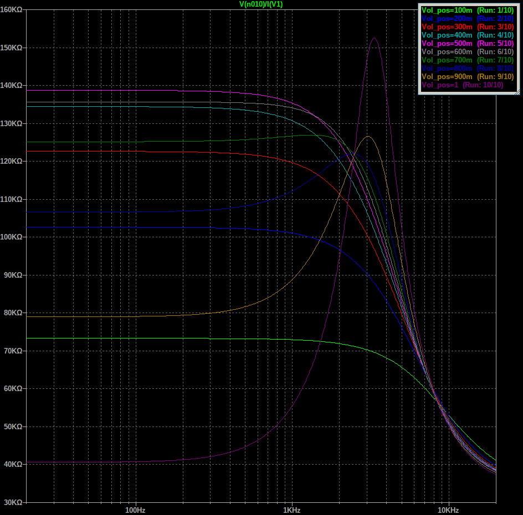The width and height of the screenshot is (523, 515).
Task: Click the 100Hz horizontal axis label
Action: coord(135,511)
